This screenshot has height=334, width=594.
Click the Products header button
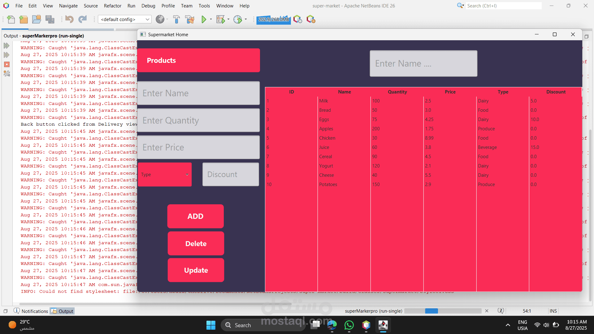point(198,60)
